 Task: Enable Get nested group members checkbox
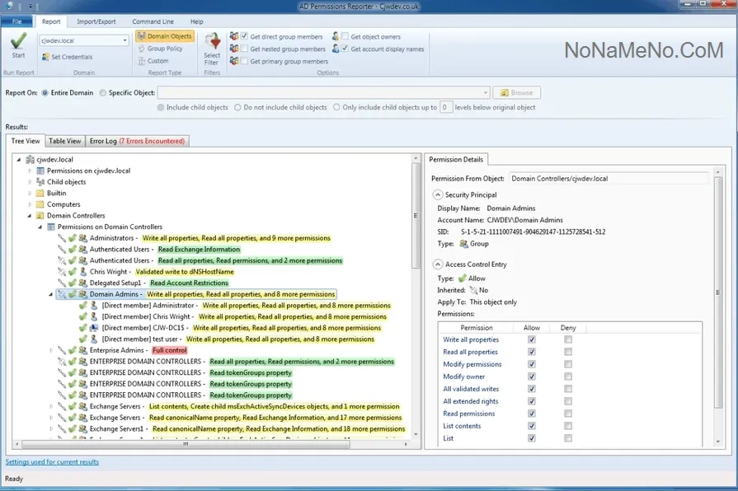pos(244,49)
